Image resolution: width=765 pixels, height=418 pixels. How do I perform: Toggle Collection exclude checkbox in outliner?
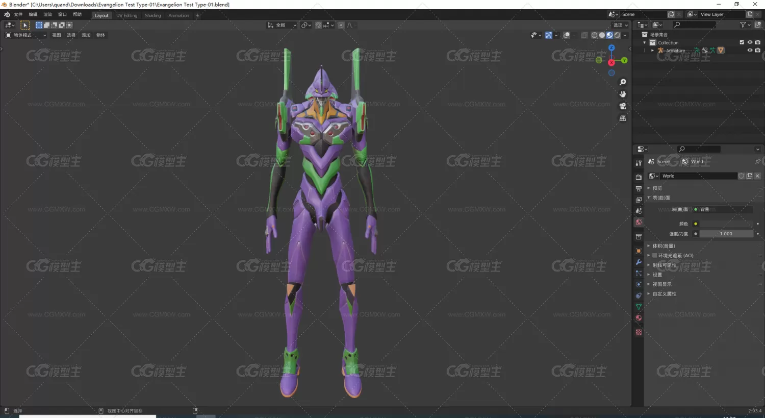coord(742,42)
